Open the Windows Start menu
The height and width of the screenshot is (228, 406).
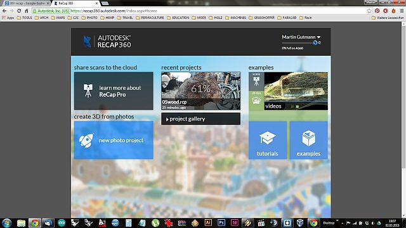coord(7,223)
